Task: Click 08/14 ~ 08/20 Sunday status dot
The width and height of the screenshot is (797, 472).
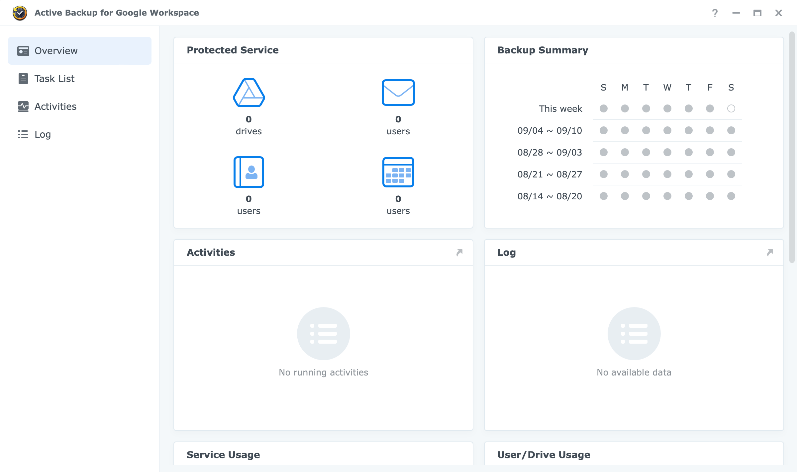Action: coord(604,196)
